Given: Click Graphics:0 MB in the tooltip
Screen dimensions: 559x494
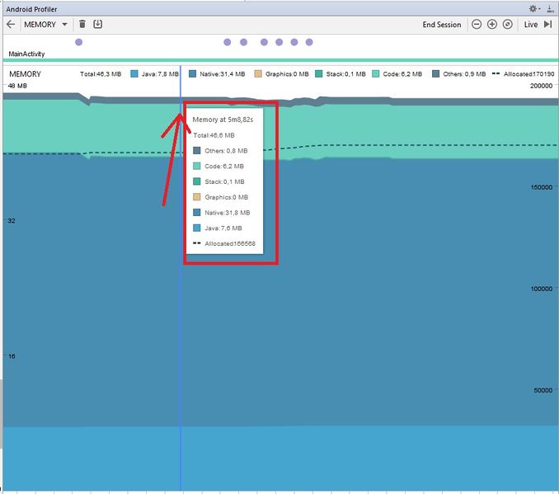Looking at the screenshot, I should 220,197.
